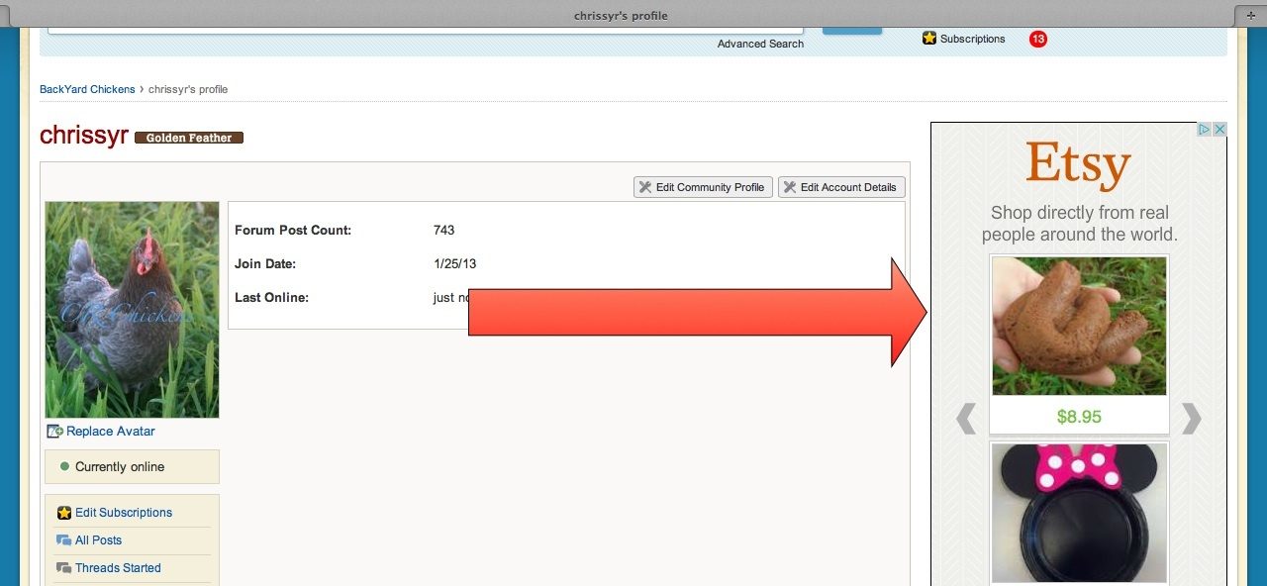Show next Etsy ad items with right chevron
This screenshot has width=1267, height=586.
tap(1192, 419)
